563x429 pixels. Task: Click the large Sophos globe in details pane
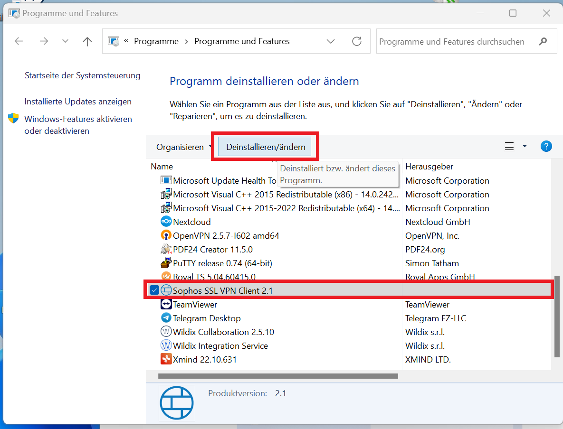(x=177, y=403)
